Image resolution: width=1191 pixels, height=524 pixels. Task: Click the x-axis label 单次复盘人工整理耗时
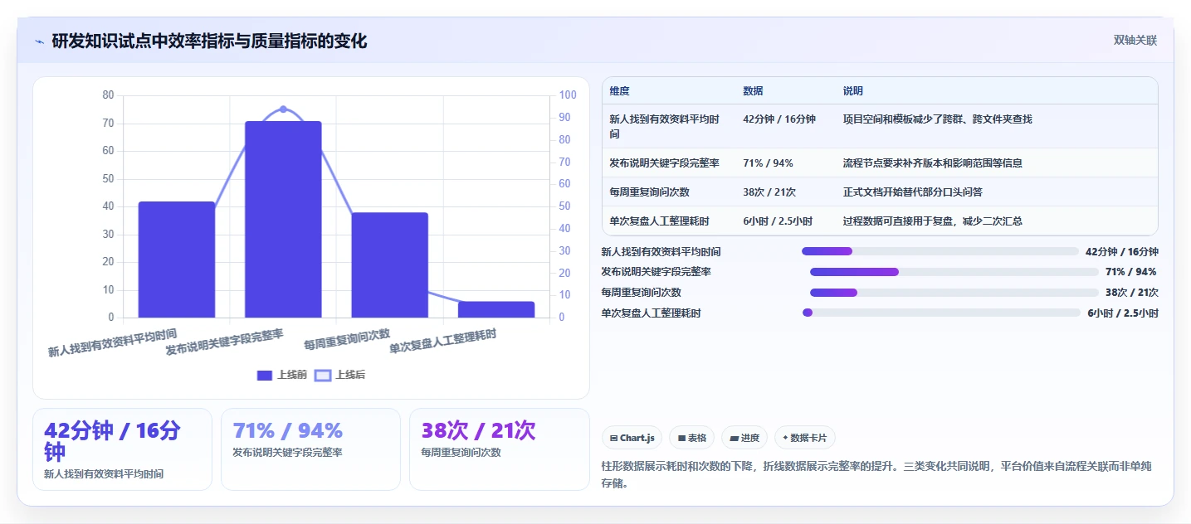tap(443, 342)
